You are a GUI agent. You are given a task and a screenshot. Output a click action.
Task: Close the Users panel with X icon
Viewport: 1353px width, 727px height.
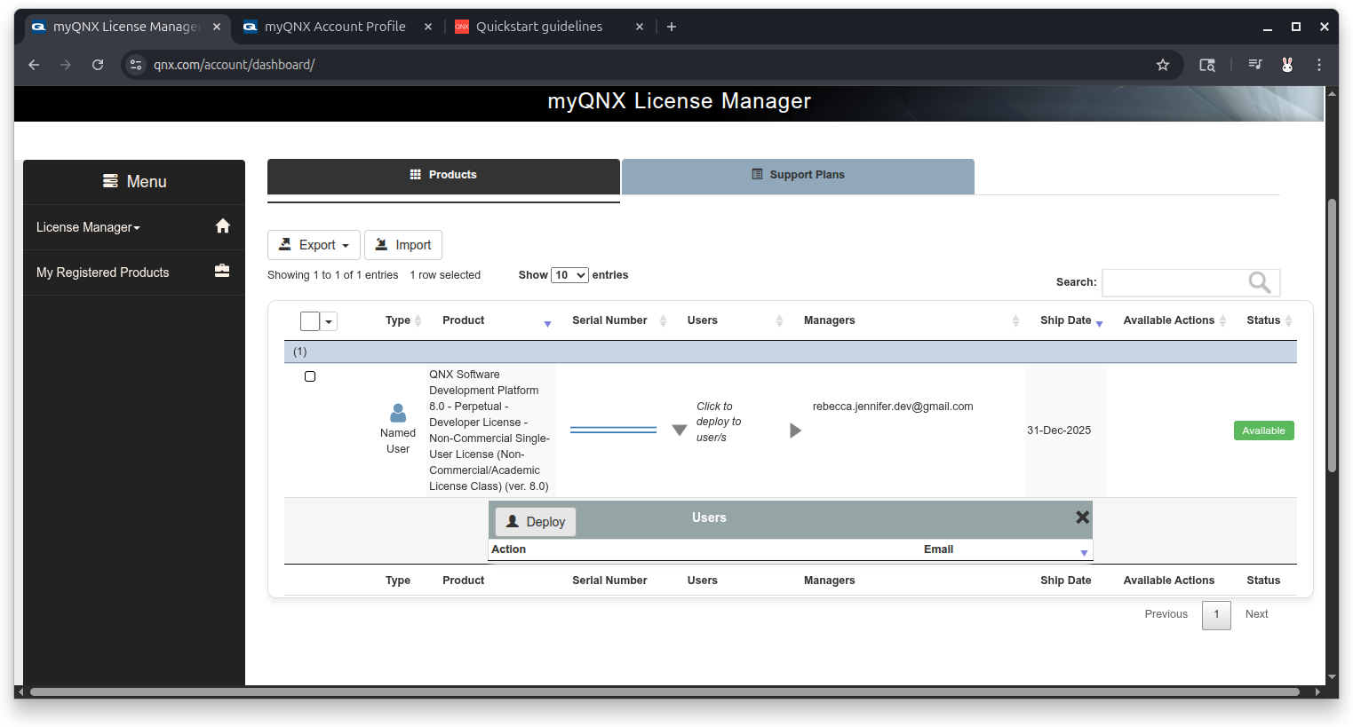(x=1082, y=518)
